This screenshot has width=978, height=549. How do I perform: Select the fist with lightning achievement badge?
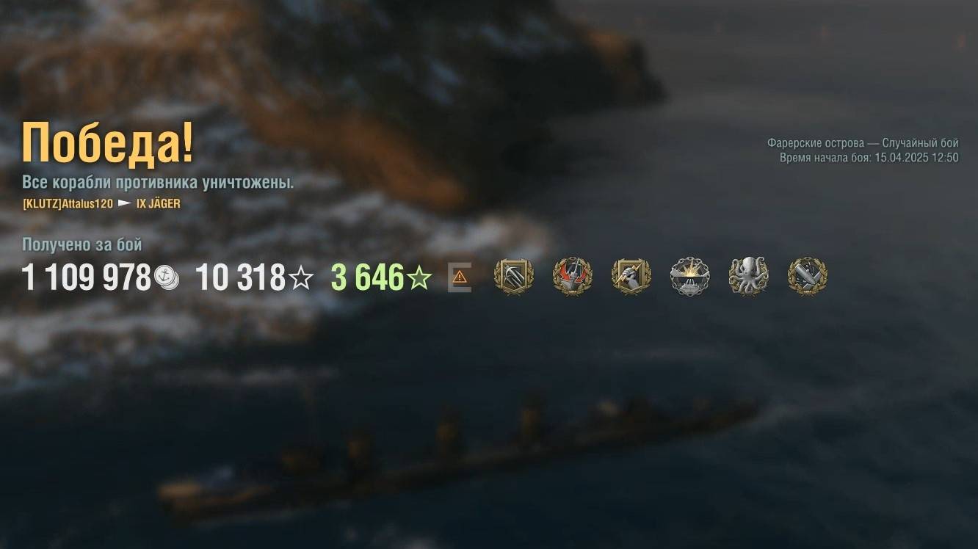coord(631,277)
